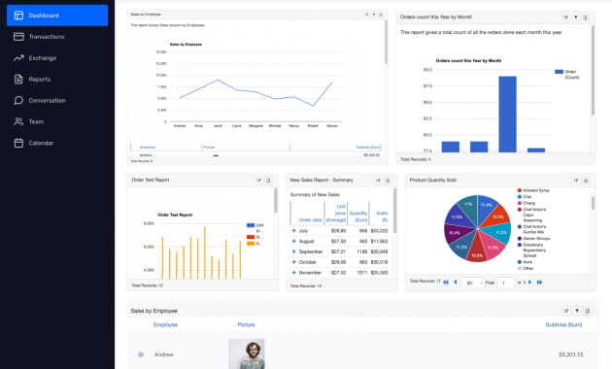Click the filter icon on Orders count panel
Screen dimensions: 612x369
pyautogui.click(x=576, y=17)
